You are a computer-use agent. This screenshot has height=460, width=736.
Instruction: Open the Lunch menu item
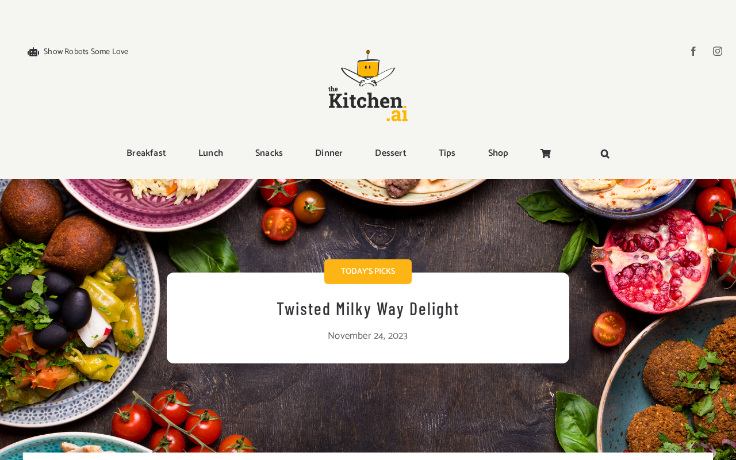click(210, 154)
